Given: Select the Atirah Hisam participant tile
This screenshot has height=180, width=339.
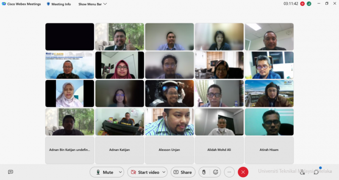Looking at the screenshot, I should click(x=269, y=150).
